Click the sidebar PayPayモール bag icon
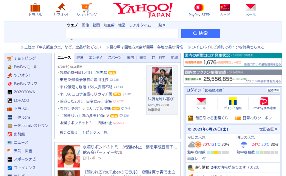Screen dimensions: 286x176 pos(10,67)
